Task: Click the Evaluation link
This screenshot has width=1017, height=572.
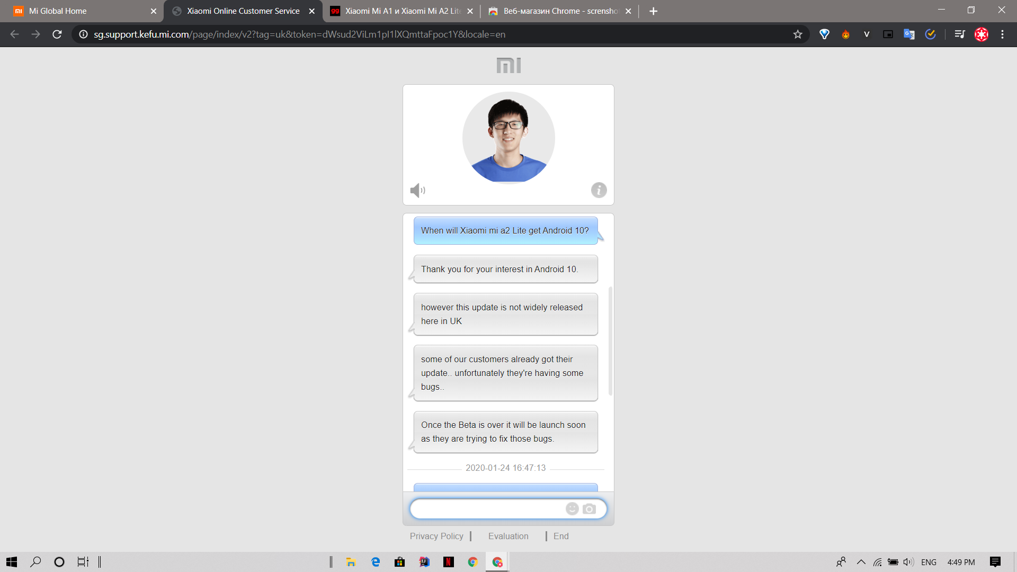Action: pos(508,536)
